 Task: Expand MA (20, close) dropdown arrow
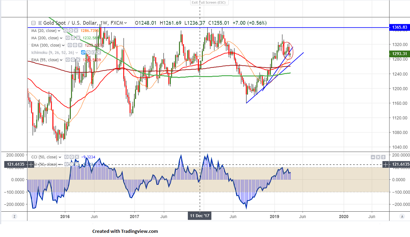point(59,31)
